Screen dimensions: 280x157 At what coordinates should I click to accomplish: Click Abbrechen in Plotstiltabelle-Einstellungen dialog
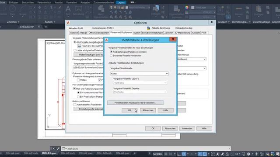[x=148, y=110]
